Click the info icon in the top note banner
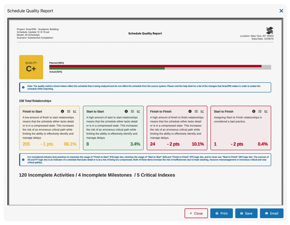This screenshot has height=225, width=290. [23, 87]
